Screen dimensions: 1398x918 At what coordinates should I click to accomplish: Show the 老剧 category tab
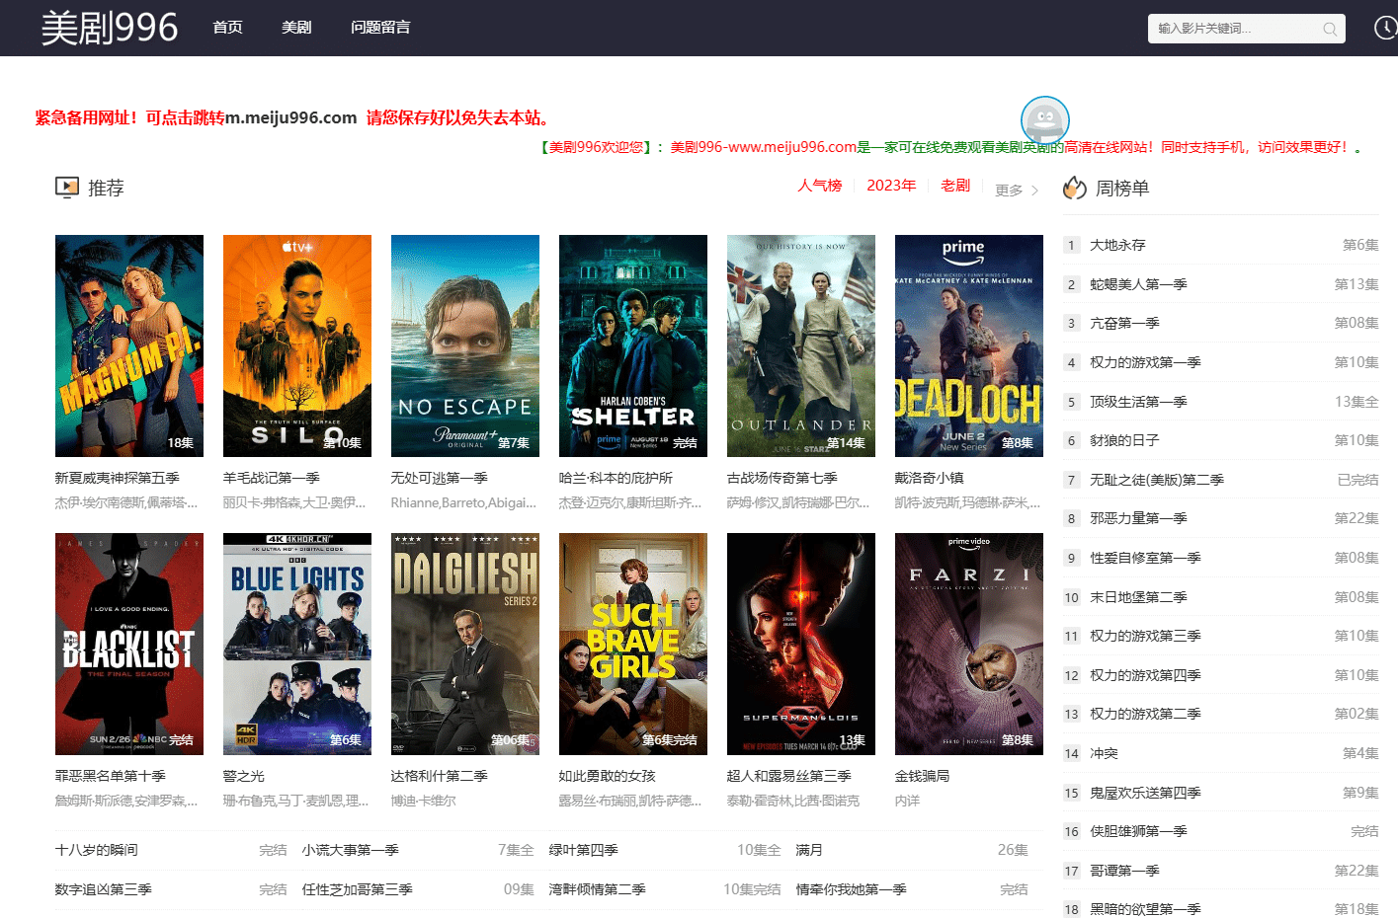954,186
